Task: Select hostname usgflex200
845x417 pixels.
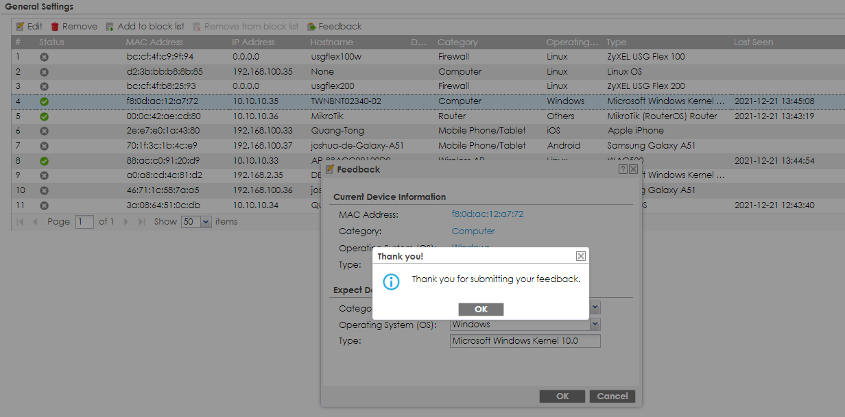Action: click(x=332, y=86)
